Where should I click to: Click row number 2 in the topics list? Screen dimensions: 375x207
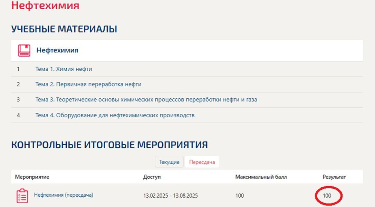tap(18, 85)
